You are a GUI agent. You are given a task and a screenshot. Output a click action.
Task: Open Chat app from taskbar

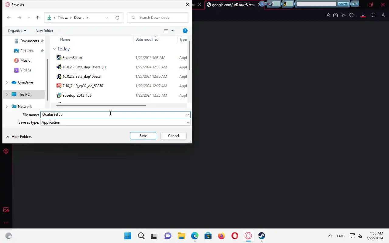point(168,236)
